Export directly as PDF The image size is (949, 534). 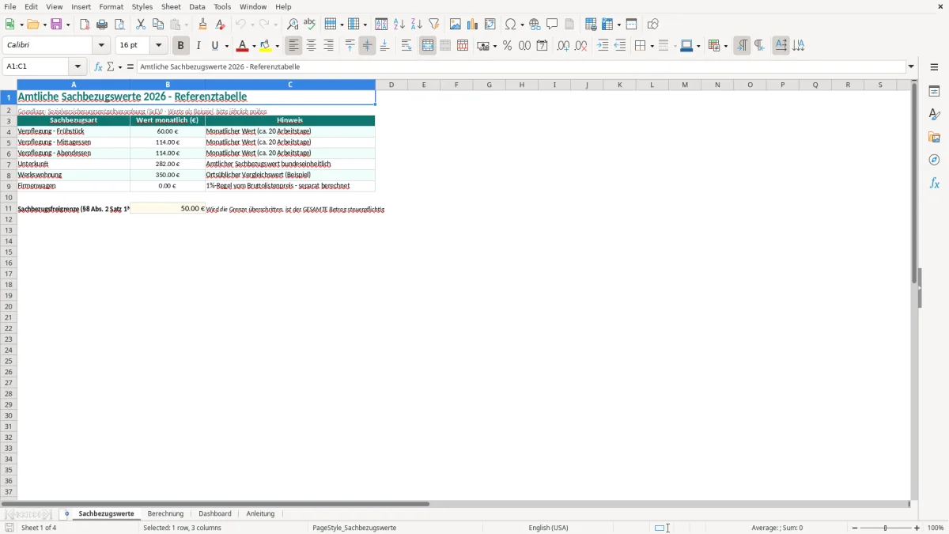85,25
